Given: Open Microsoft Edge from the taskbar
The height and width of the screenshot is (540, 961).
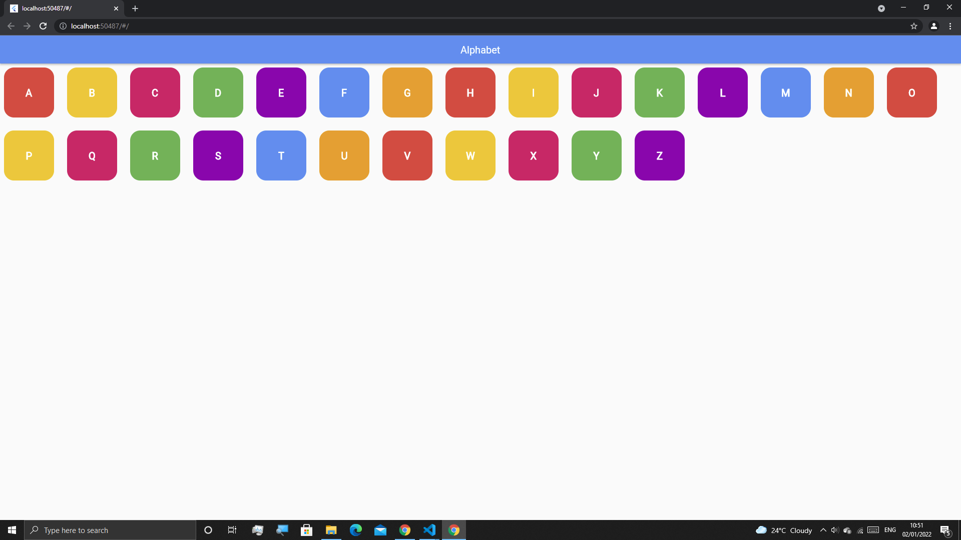Looking at the screenshot, I should [356, 530].
